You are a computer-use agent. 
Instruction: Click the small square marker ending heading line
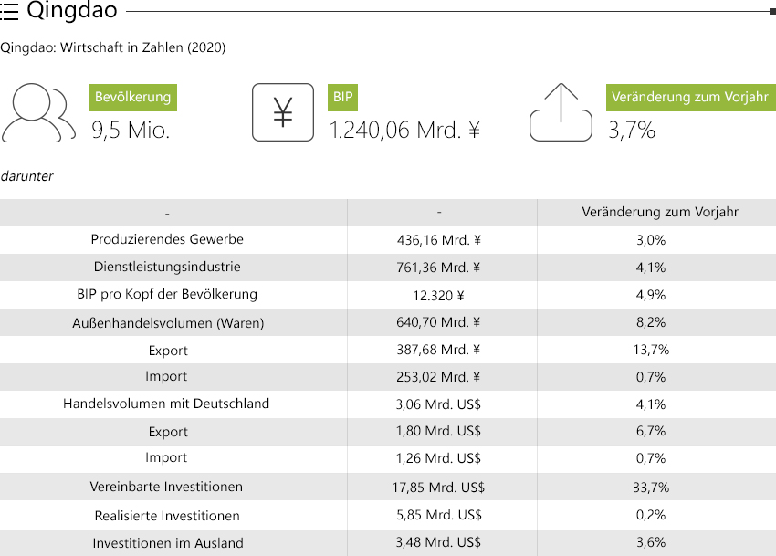pyautogui.click(x=772, y=11)
